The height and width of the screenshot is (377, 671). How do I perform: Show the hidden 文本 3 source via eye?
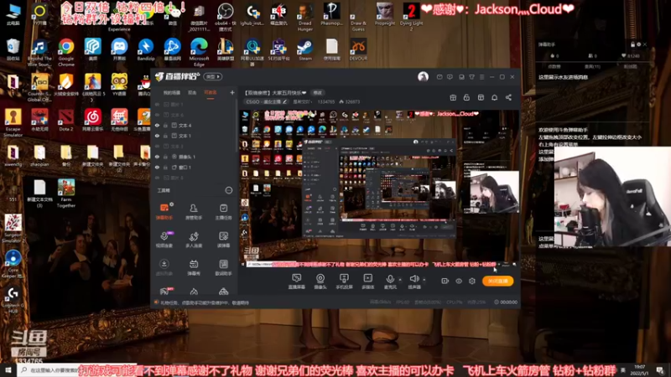pos(157,146)
